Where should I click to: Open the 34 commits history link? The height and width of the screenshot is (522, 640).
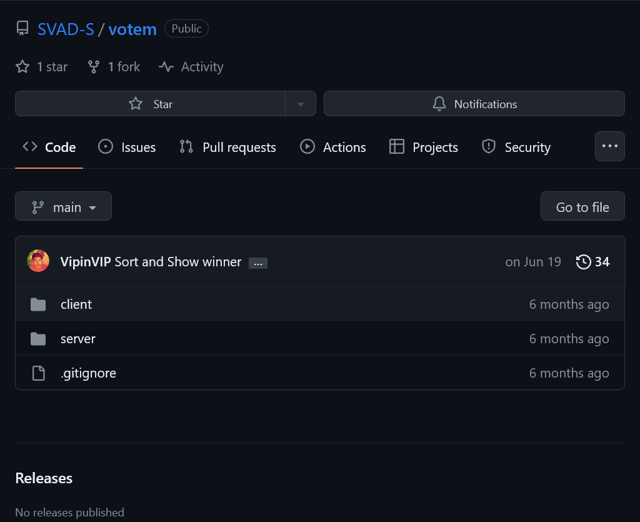pyautogui.click(x=593, y=261)
